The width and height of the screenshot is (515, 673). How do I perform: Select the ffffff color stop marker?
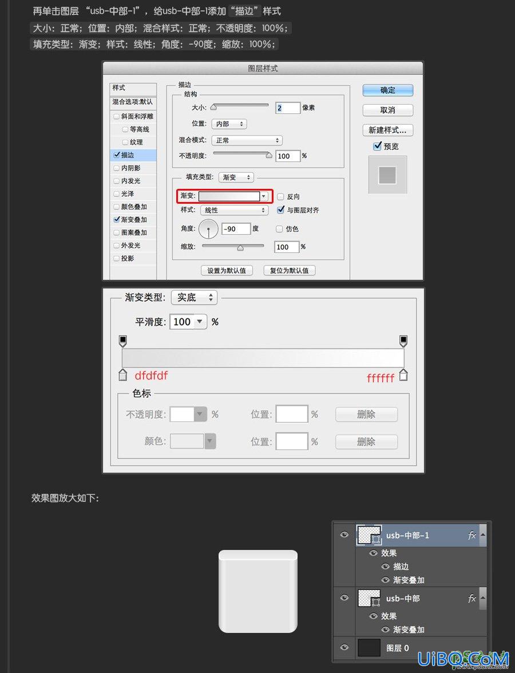[x=403, y=375]
